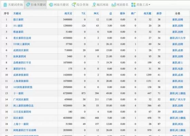Select the 相关数 value 1299
The image size is (190, 136).
(x=149, y=75)
